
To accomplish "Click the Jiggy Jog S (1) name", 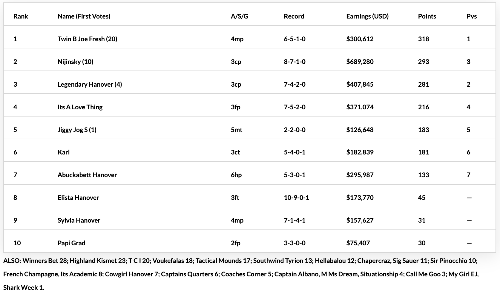I will (77, 130).
